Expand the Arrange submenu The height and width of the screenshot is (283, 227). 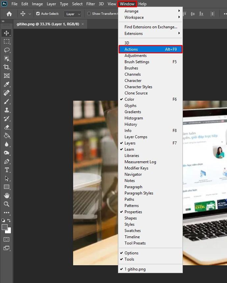150,11
